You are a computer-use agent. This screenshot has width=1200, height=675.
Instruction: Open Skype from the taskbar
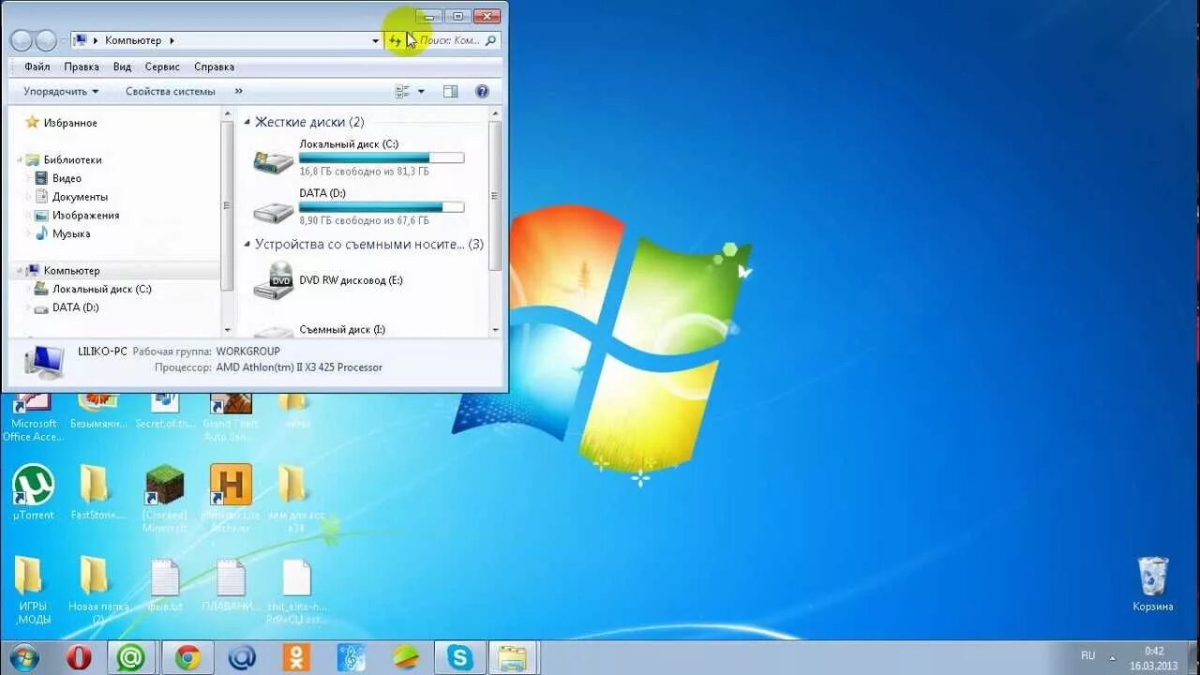tap(459, 658)
